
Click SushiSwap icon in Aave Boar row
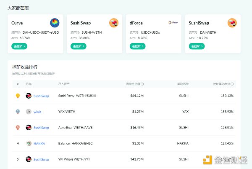tap(29, 127)
